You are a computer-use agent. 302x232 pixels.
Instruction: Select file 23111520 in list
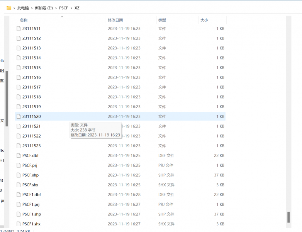[x=32, y=116]
